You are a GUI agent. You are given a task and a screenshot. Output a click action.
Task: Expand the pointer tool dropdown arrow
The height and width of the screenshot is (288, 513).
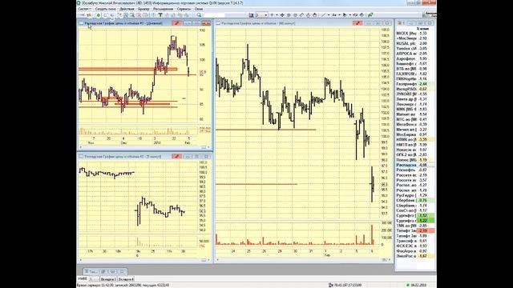point(350,15)
